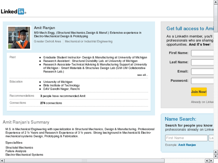This screenshot has height=163, width=218.
Task: Click 'Graduate Student Instructor- Design & Manufacturing' entry
Action: 95,57
